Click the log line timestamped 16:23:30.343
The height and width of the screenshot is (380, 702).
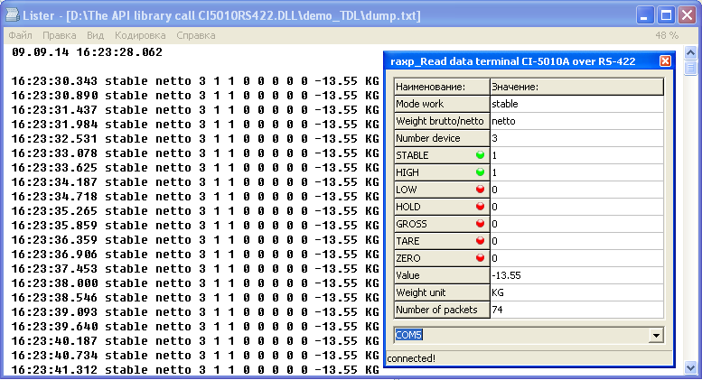pyautogui.click(x=195, y=81)
